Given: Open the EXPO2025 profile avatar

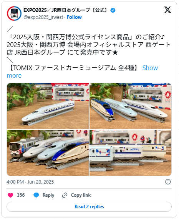Looking at the screenshot, I should point(14,13).
